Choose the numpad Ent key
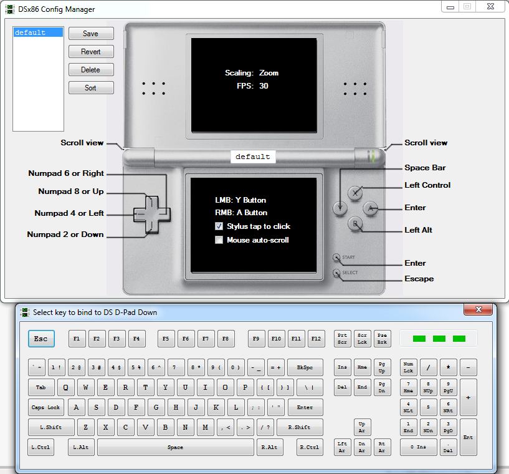This screenshot has height=474, width=509. [469, 437]
